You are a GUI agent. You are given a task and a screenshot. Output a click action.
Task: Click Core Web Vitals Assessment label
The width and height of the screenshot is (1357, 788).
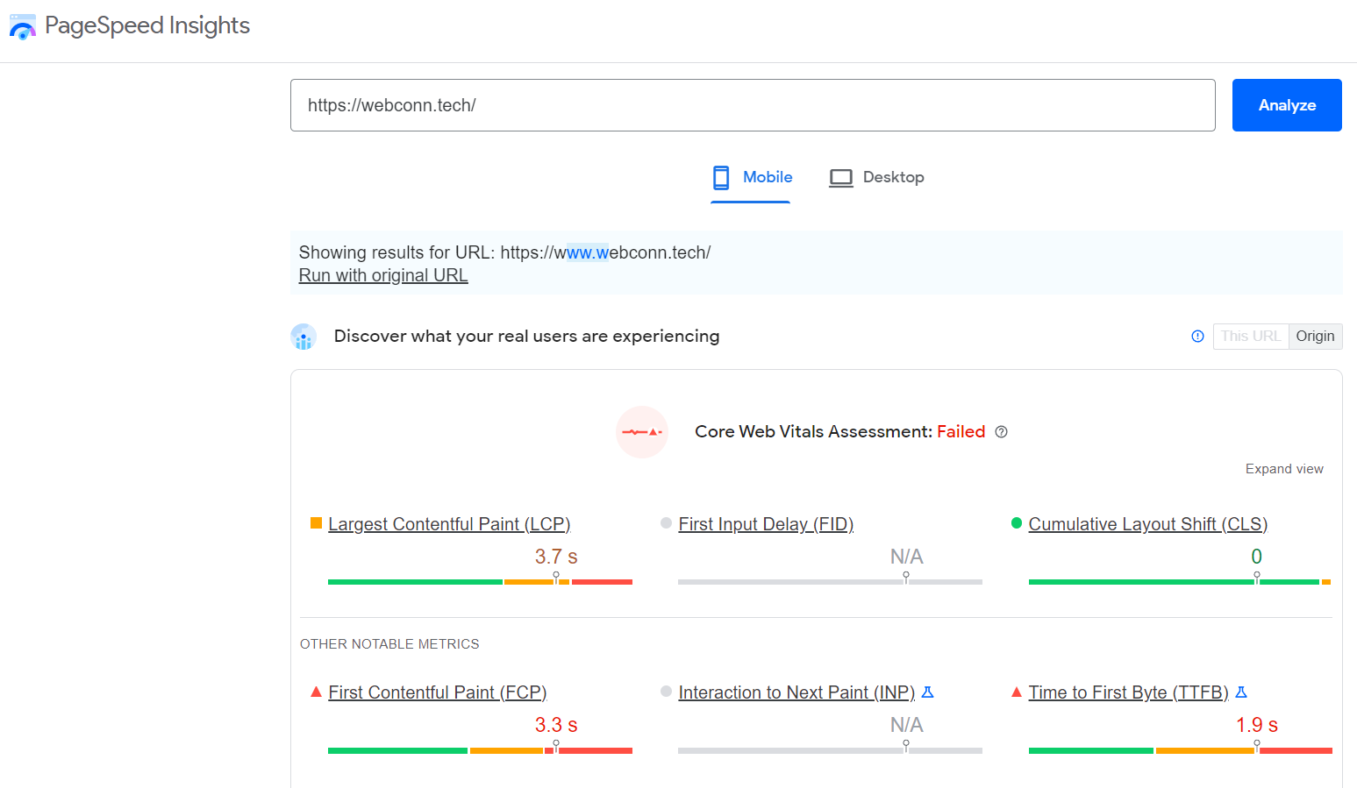click(813, 432)
